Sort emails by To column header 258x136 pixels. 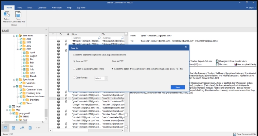(113, 34)
